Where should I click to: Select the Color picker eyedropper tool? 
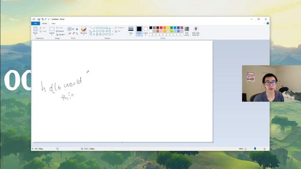point(73,33)
